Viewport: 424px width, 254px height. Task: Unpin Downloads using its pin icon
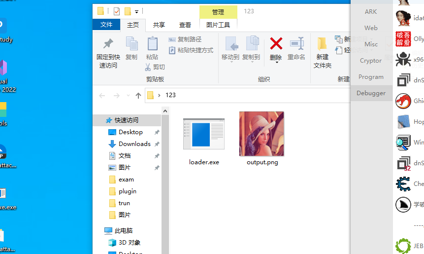click(x=157, y=144)
